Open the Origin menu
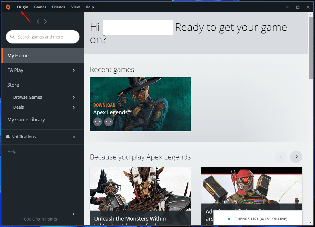This screenshot has height=227, width=315. pos(22,7)
